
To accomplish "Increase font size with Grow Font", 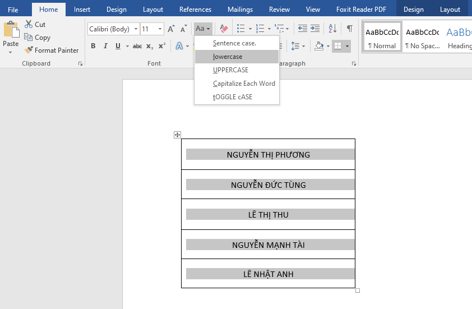I will pyautogui.click(x=171, y=29).
